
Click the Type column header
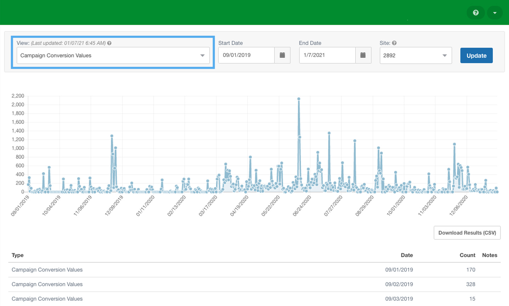pyautogui.click(x=18, y=255)
